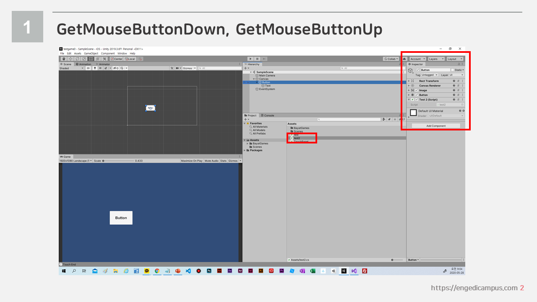Click the Mute Audio button
537x302 pixels.
coord(211,161)
